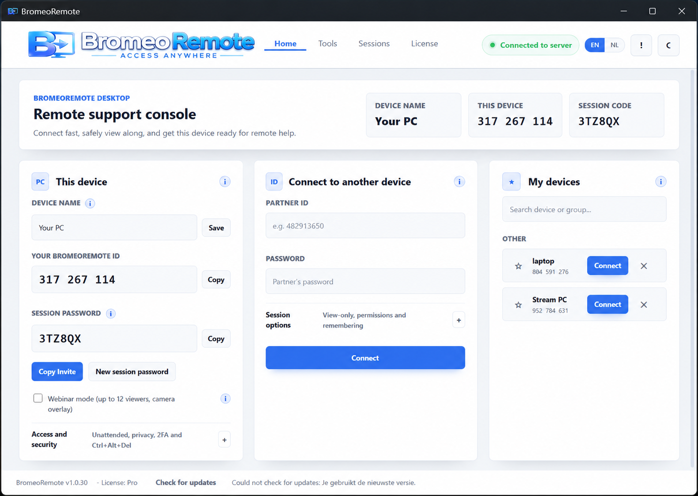
Task: Click the BromeoRemote logo in header
Action: [x=141, y=45]
